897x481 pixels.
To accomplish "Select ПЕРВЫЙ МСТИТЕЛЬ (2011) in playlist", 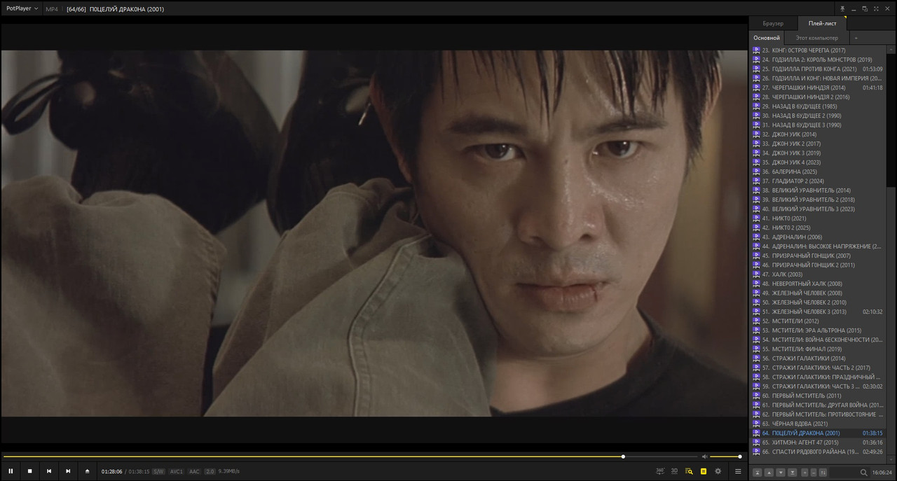I will (x=817, y=396).
